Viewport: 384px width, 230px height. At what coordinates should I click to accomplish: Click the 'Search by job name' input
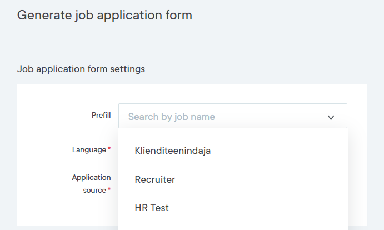[222, 117]
